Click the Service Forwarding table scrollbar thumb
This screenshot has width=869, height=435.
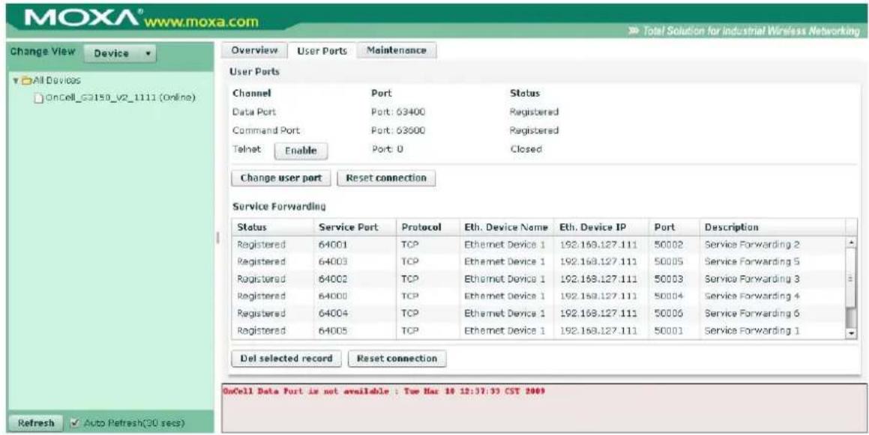851,278
